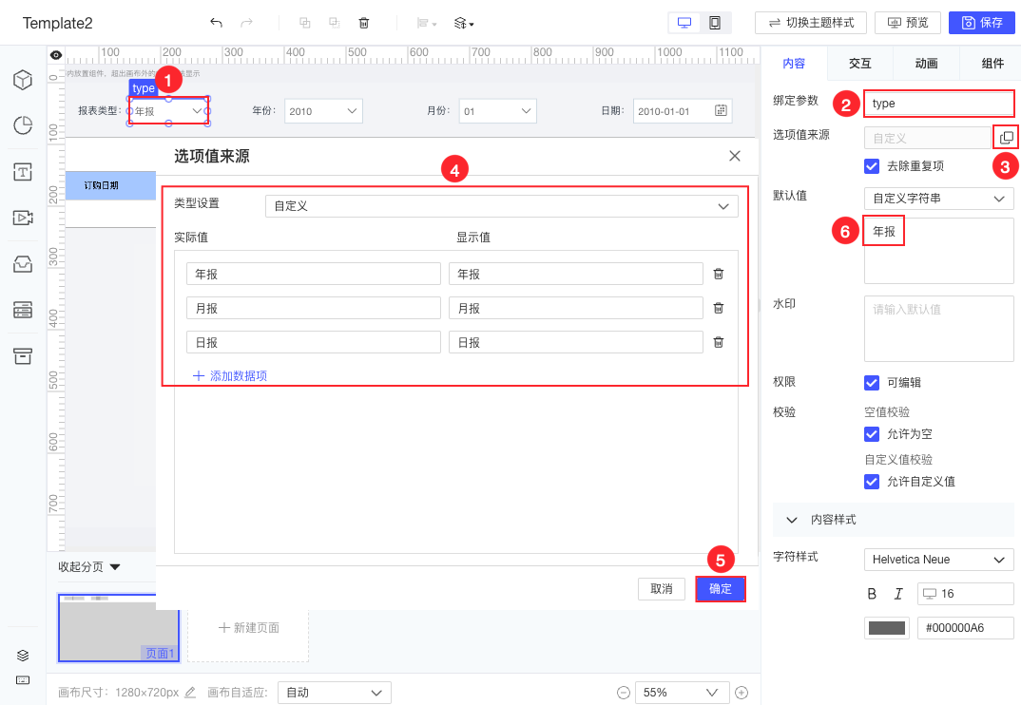
Task: Open the archive box sidebar icon
Action: pyautogui.click(x=23, y=356)
